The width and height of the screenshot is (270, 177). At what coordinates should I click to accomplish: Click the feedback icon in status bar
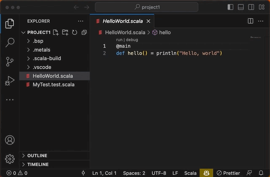point(249,173)
